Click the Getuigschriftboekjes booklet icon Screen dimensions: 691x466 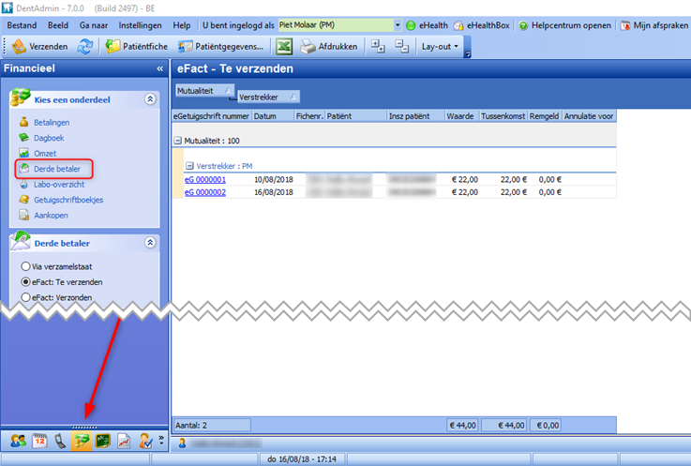[x=23, y=200]
